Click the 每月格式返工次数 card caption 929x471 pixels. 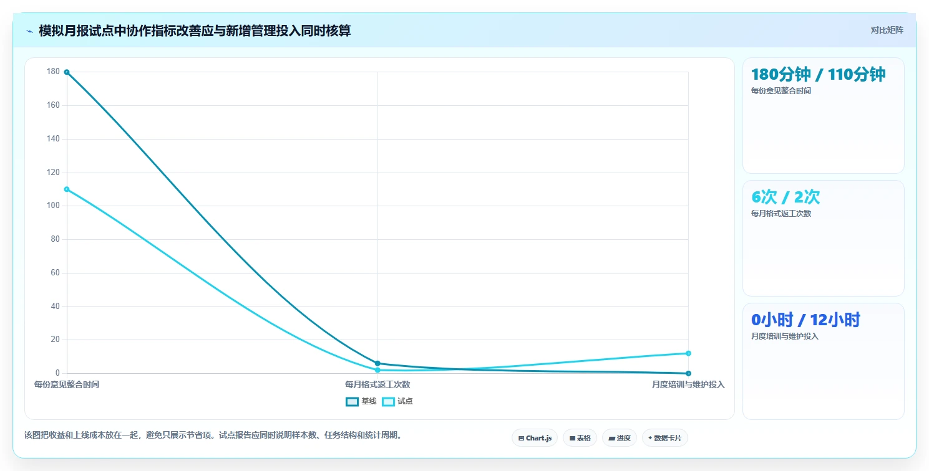781,214
